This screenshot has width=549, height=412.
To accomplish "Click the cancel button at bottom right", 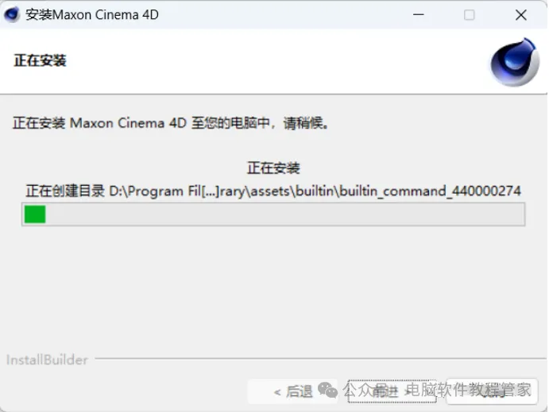I will coord(493,391).
